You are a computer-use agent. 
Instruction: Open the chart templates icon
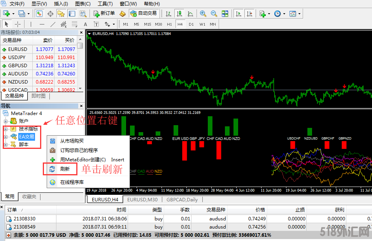[x=293, y=14]
